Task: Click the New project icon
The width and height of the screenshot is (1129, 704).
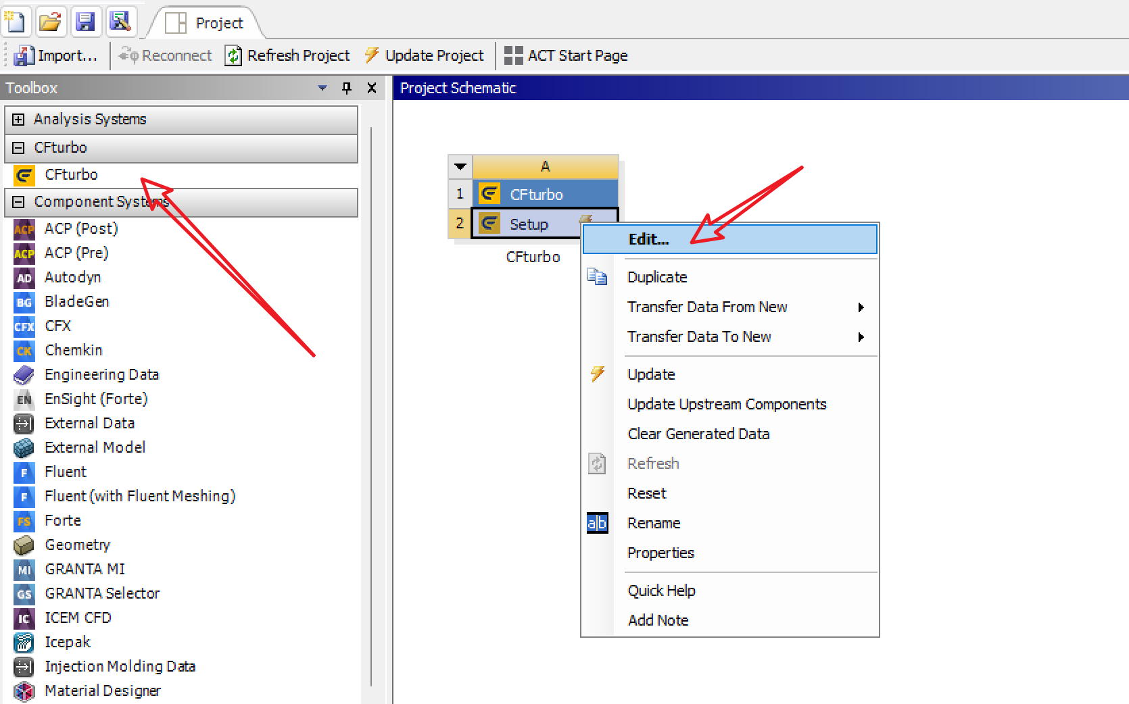Action: point(15,21)
